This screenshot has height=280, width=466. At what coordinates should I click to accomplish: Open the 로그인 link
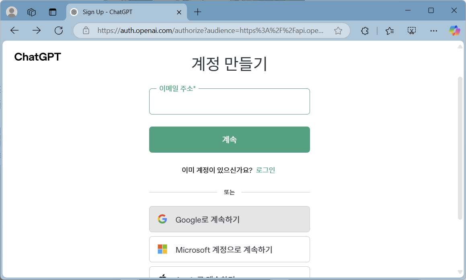(265, 170)
